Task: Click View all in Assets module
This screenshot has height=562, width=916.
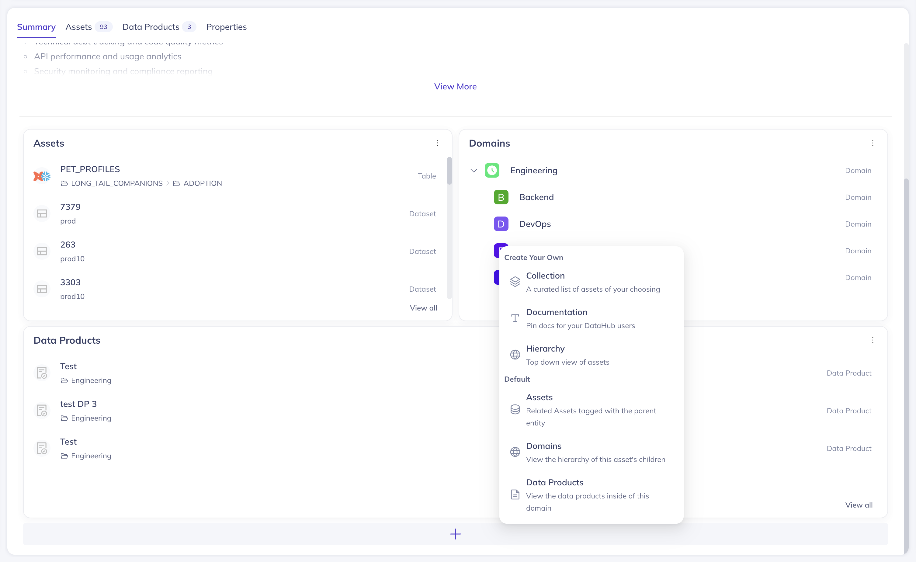Action: 423,308
